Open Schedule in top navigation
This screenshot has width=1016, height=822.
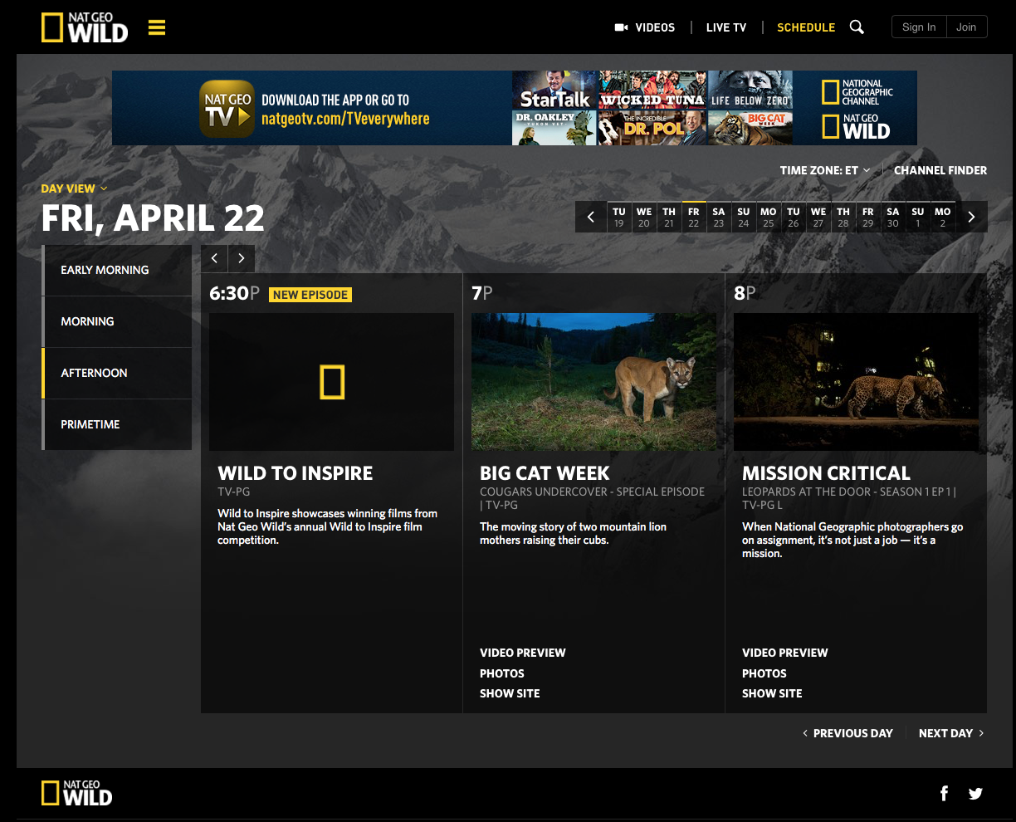pyautogui.click(x=806, y=27)
